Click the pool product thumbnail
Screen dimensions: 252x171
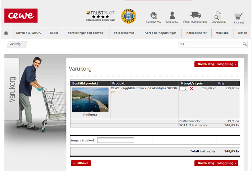coord(90,99)
